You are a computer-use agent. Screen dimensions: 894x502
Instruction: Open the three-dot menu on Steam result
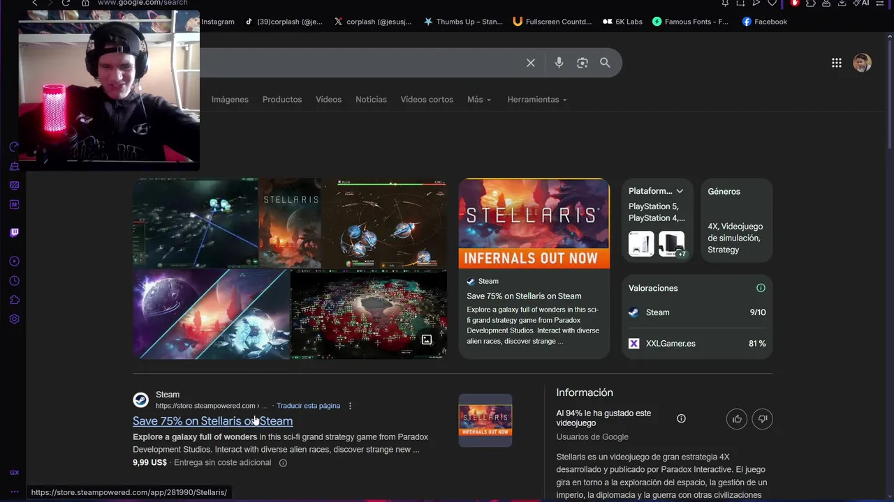350,406
